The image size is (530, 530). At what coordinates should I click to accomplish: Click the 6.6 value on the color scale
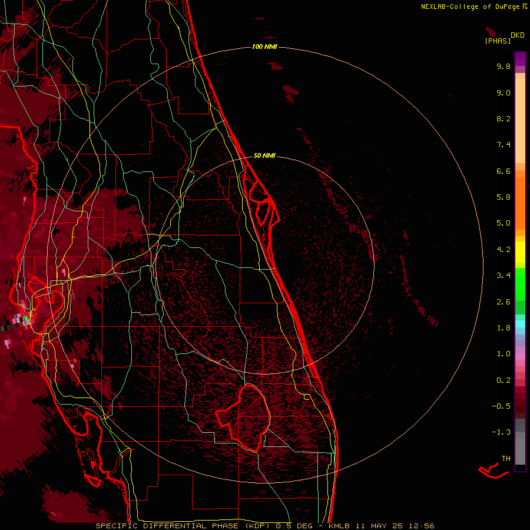(x=503, y=171)
